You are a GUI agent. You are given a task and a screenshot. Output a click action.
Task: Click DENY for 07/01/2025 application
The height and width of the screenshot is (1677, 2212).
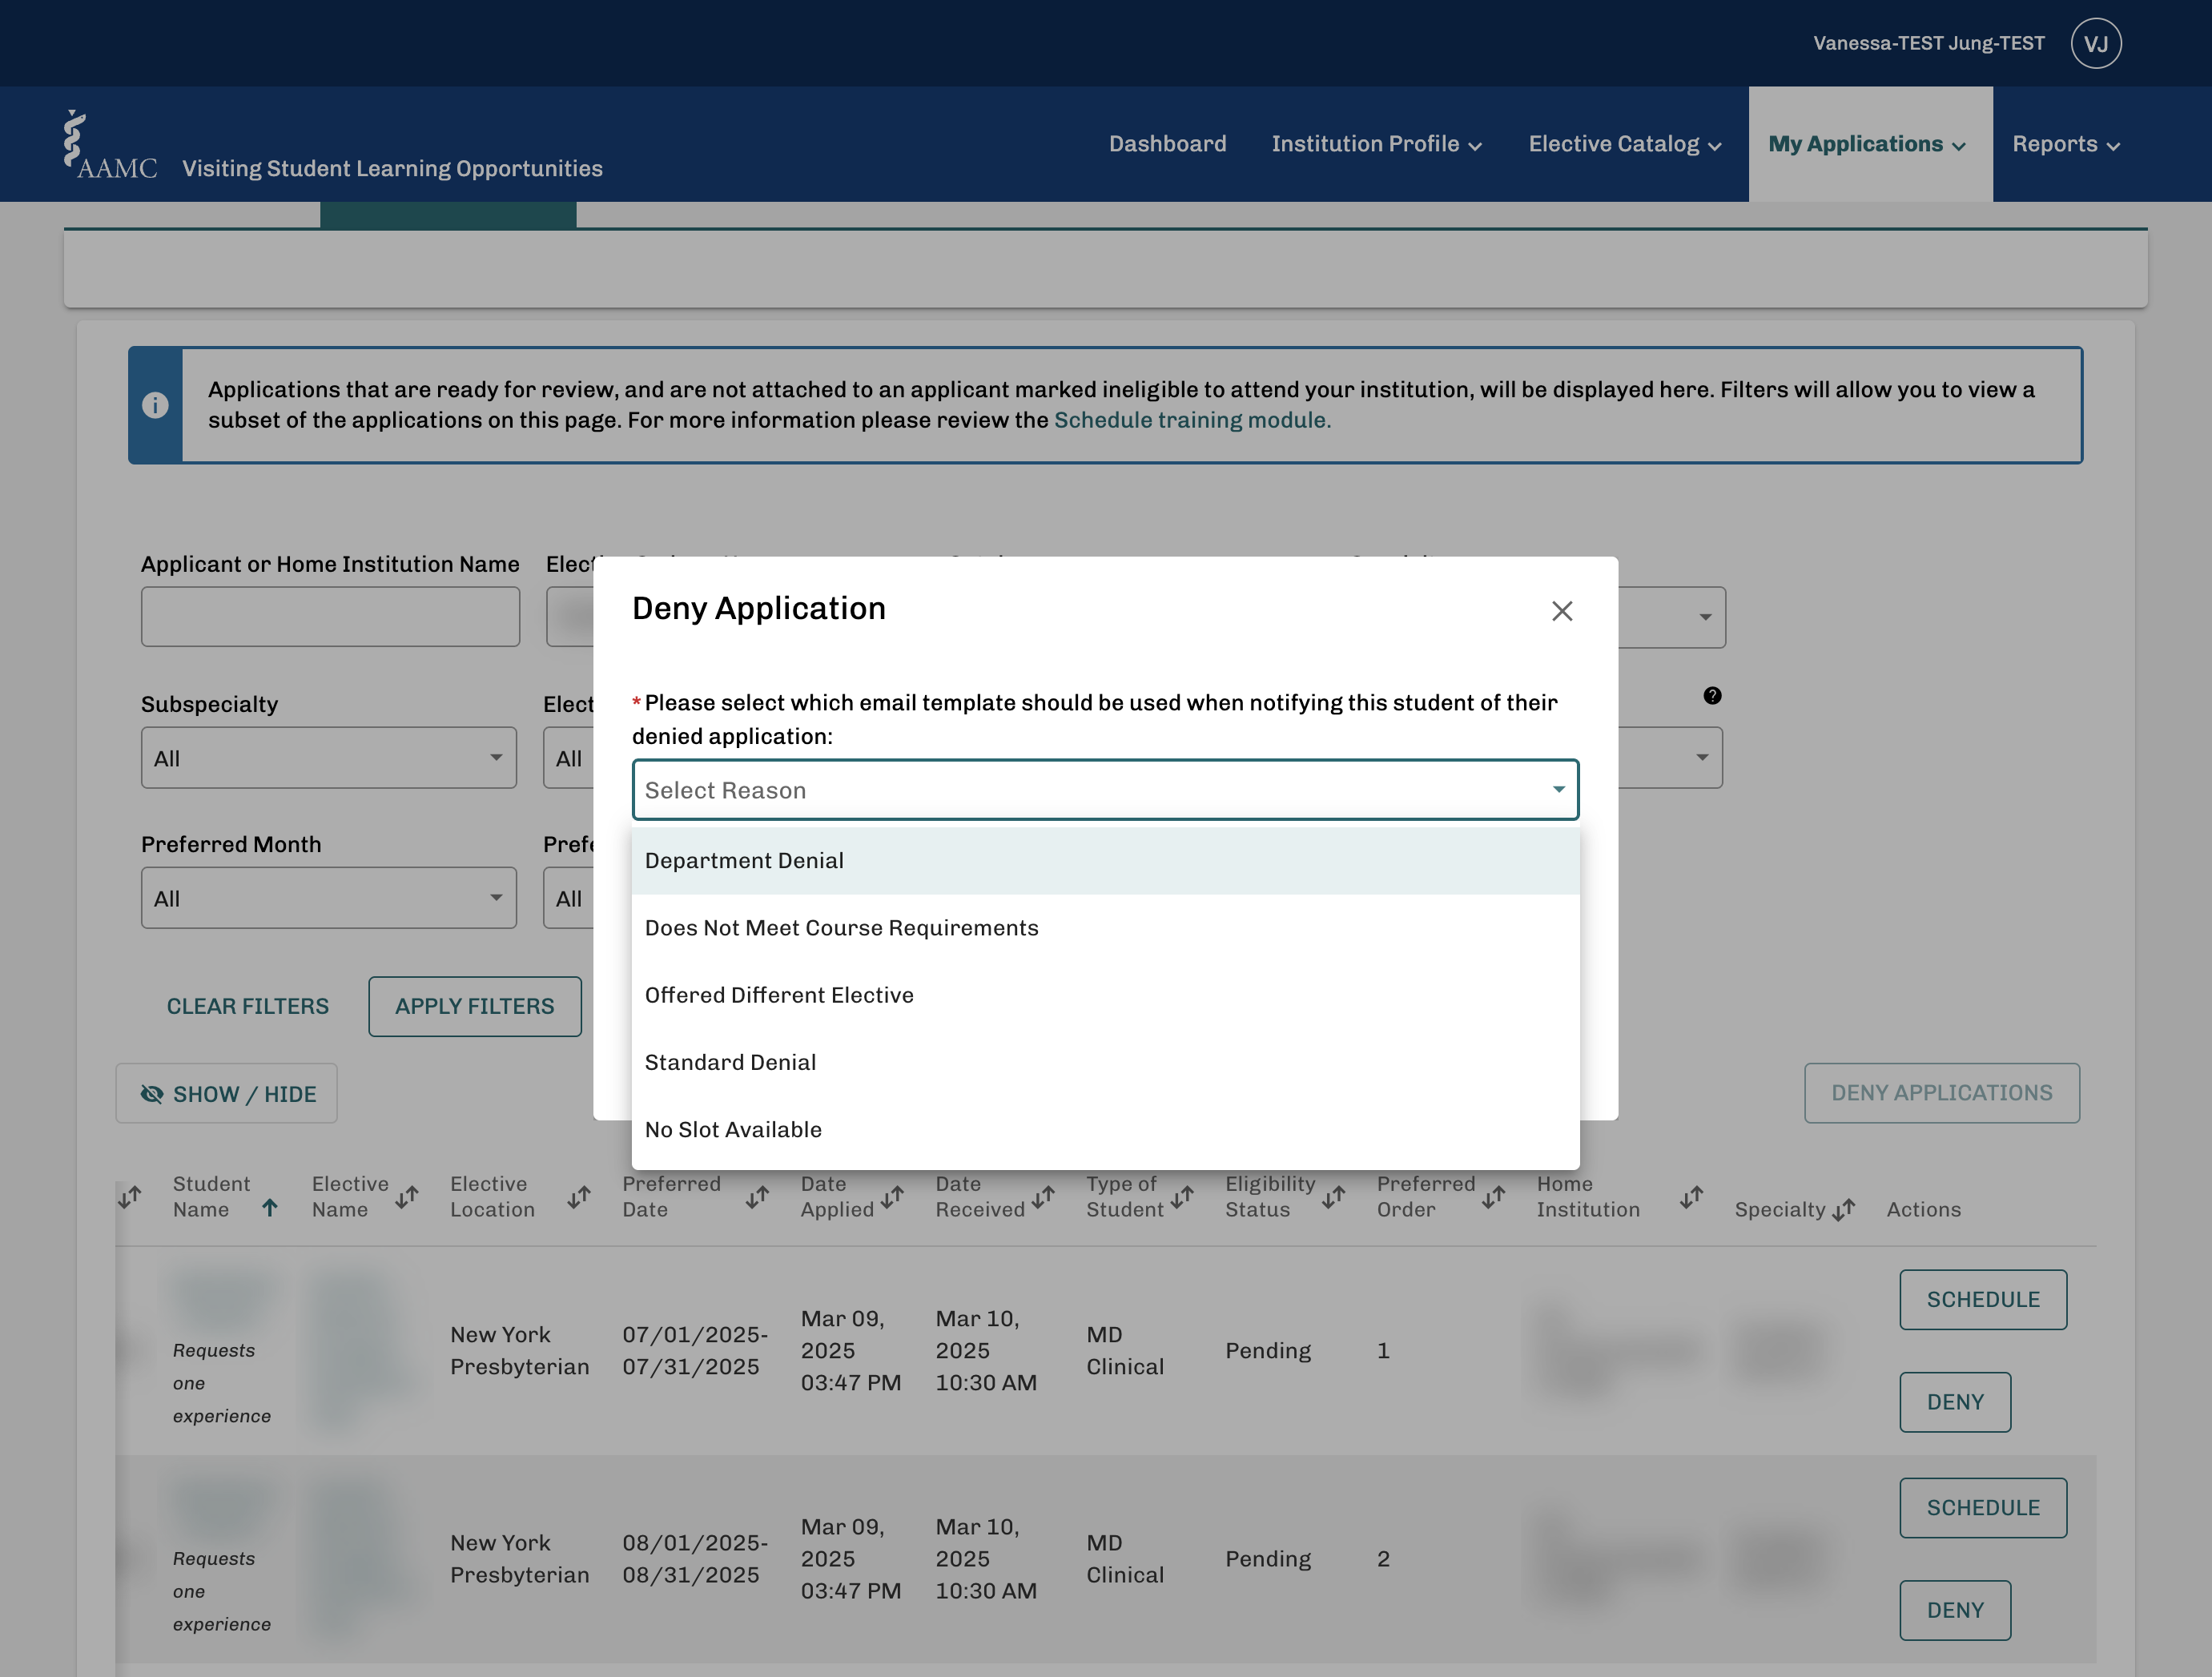pos(1955,1401)
